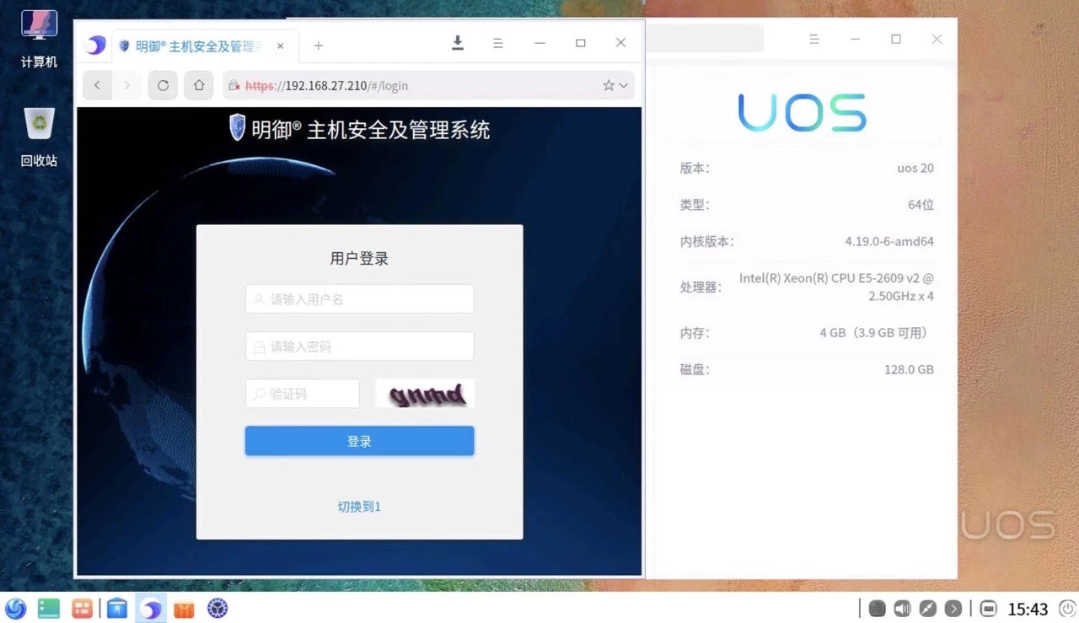Close the system info window
Image resolution: width=1079 pixels, height=623 pixels.
point(937,39)
